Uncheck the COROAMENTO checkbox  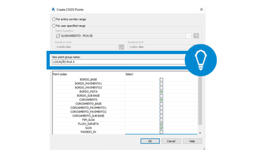pos(161,100)
